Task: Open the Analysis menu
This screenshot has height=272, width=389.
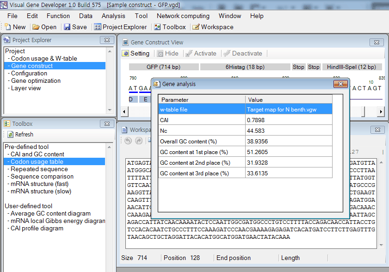Action: pyautogui.click(x=113, y=16)
